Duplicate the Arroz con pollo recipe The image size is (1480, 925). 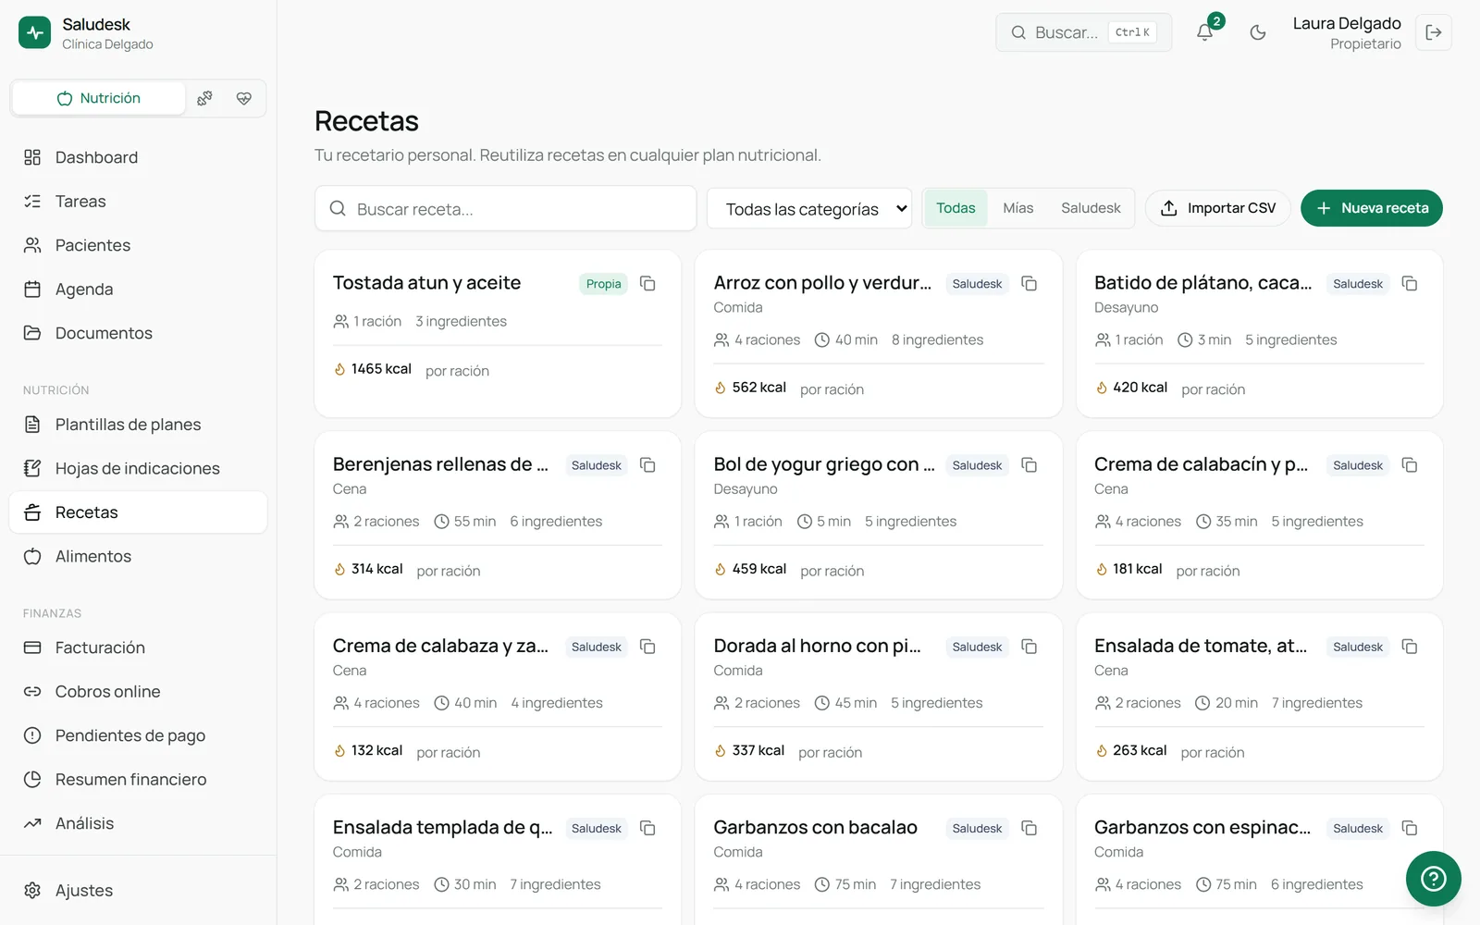coord(1029,283)
